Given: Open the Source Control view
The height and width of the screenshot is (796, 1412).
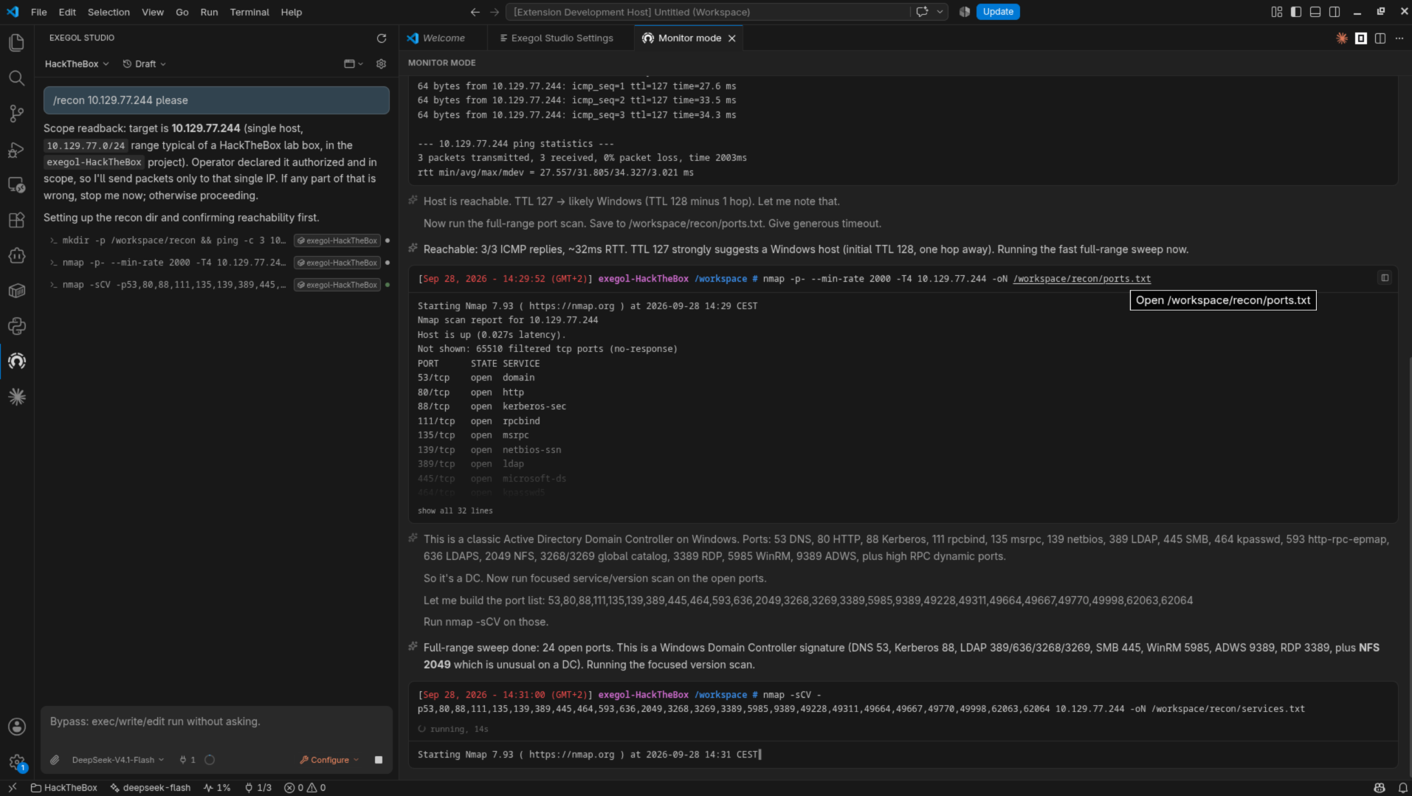Looking at the screenshot, I should [16, 114].
